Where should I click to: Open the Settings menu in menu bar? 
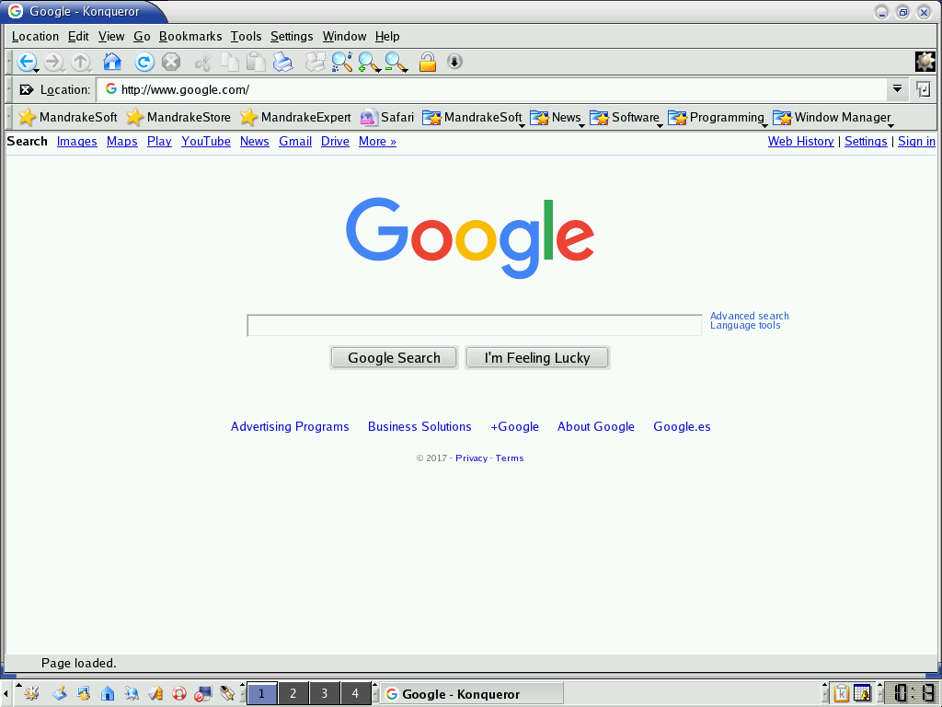pyautogui.click(x=292, y=37)
